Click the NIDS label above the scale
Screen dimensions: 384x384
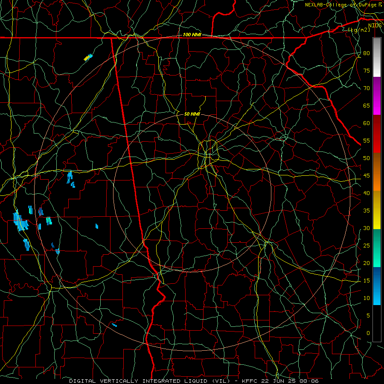pyautogui.click(x=375, y=26)
